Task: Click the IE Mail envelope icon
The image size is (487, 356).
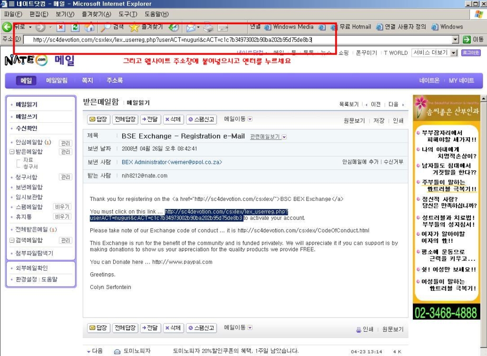Action: 191,28
